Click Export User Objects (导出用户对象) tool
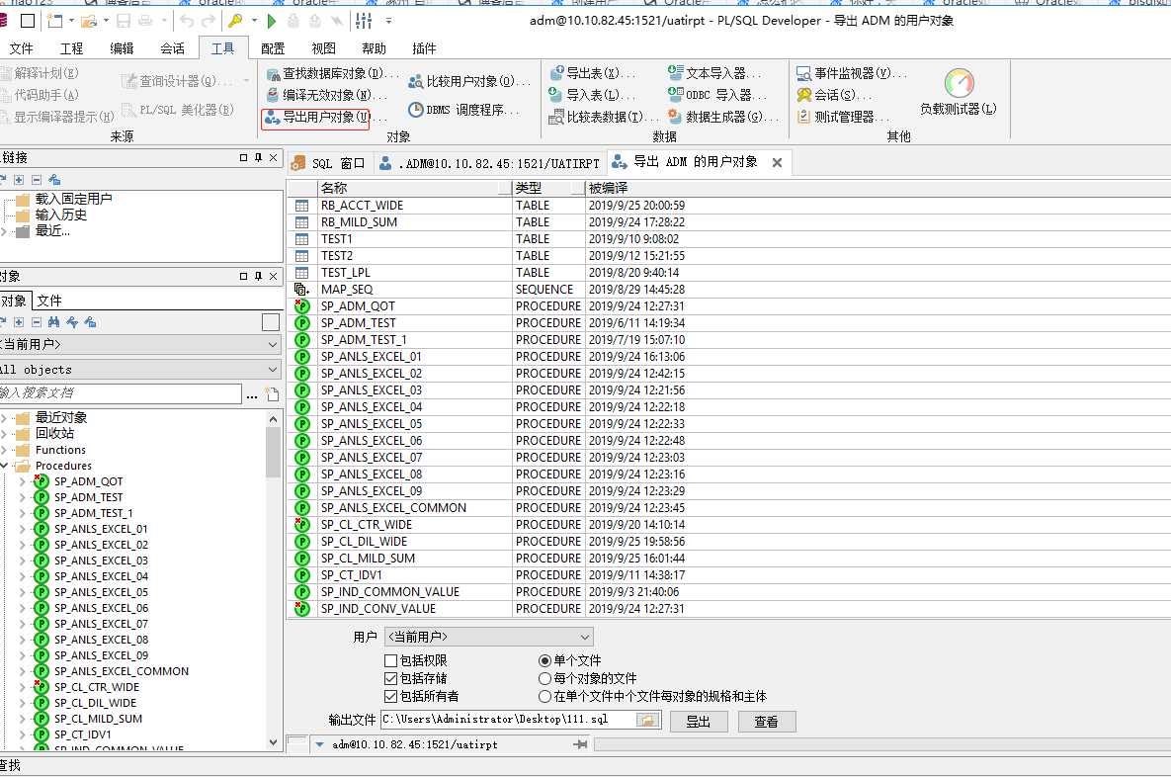The height and width of the screenshot is (777, 1171). 315,118
